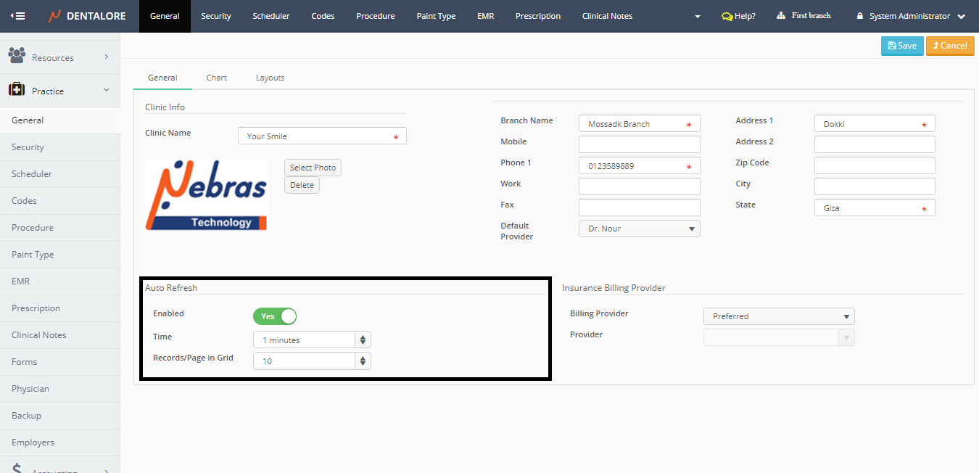Open Clinical Notes in the sidebar

(39, 335)
